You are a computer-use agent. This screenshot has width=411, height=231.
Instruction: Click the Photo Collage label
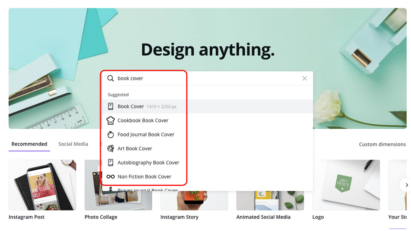tap(101, 217)
